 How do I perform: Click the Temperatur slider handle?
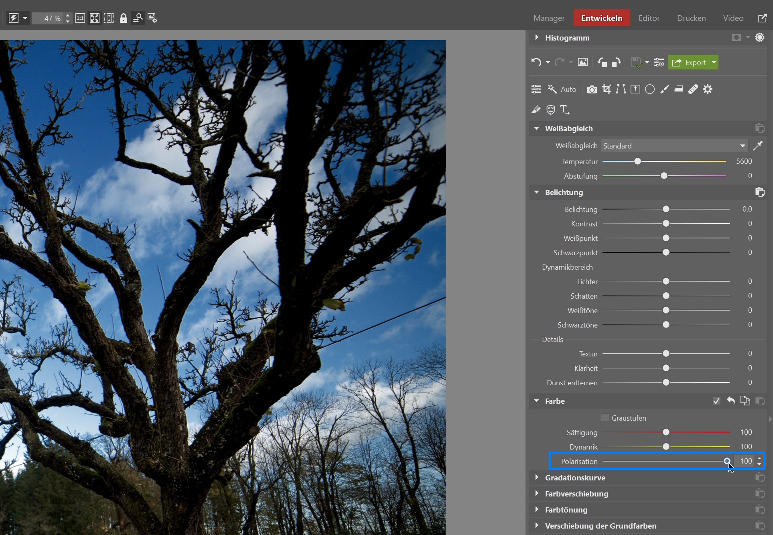637,161
